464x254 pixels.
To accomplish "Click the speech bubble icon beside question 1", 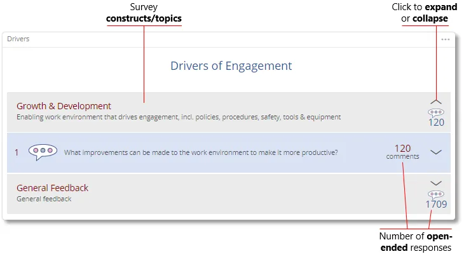I will (x=43, y=152).
